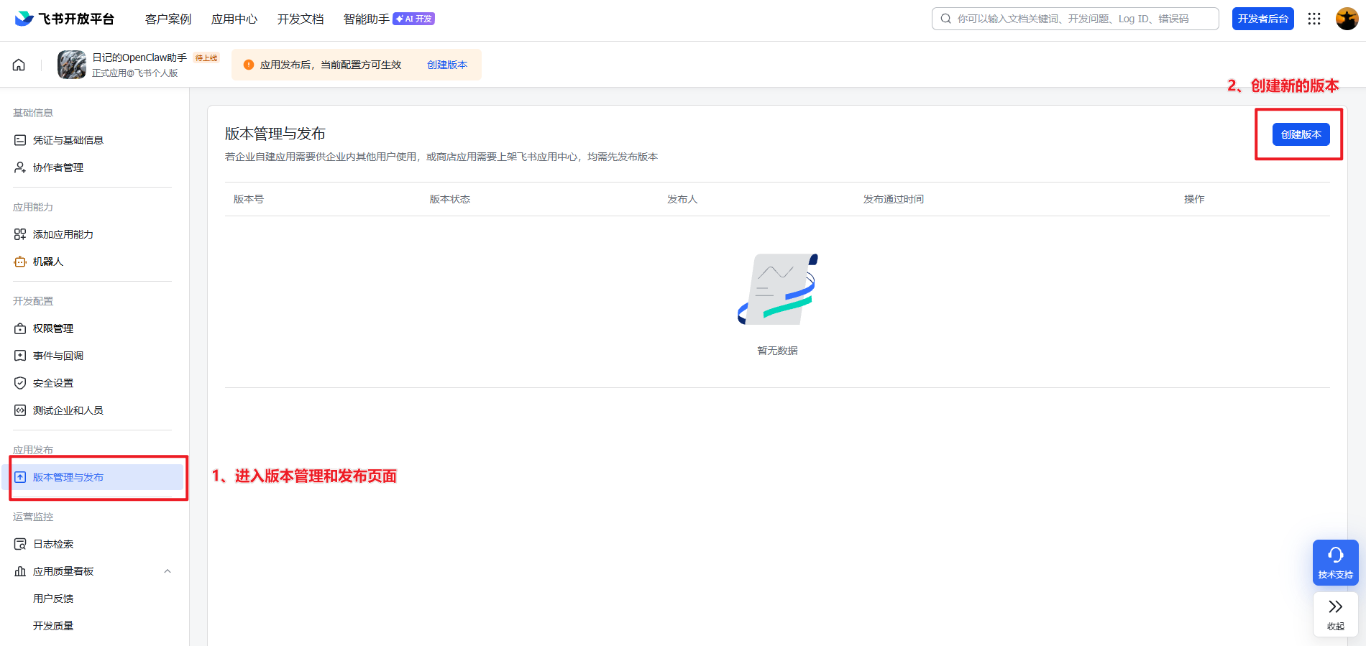This screenshot has height=646, width=1366.
Task: Open the apps grid icon in header
Action: tap(1314, 19)
